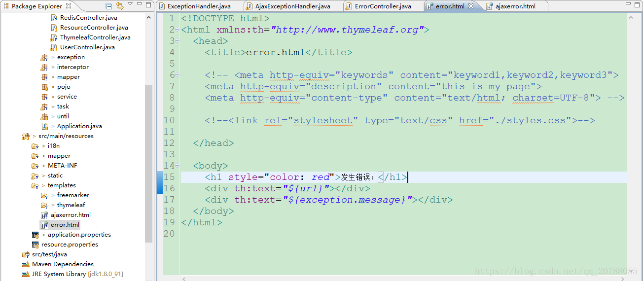643x281 pixels.
Task: Click the META-INF folder icon
Action: [x=35, y=166]
